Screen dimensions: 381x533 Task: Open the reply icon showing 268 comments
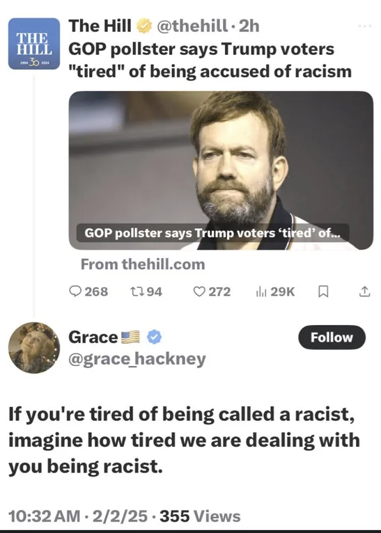tap(75, 292)
